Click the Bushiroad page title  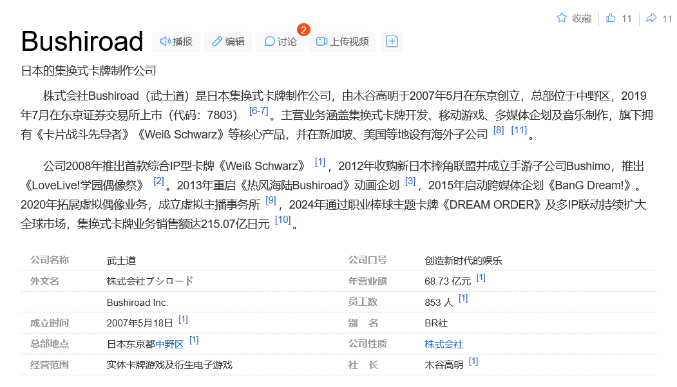tap(82, 41)
